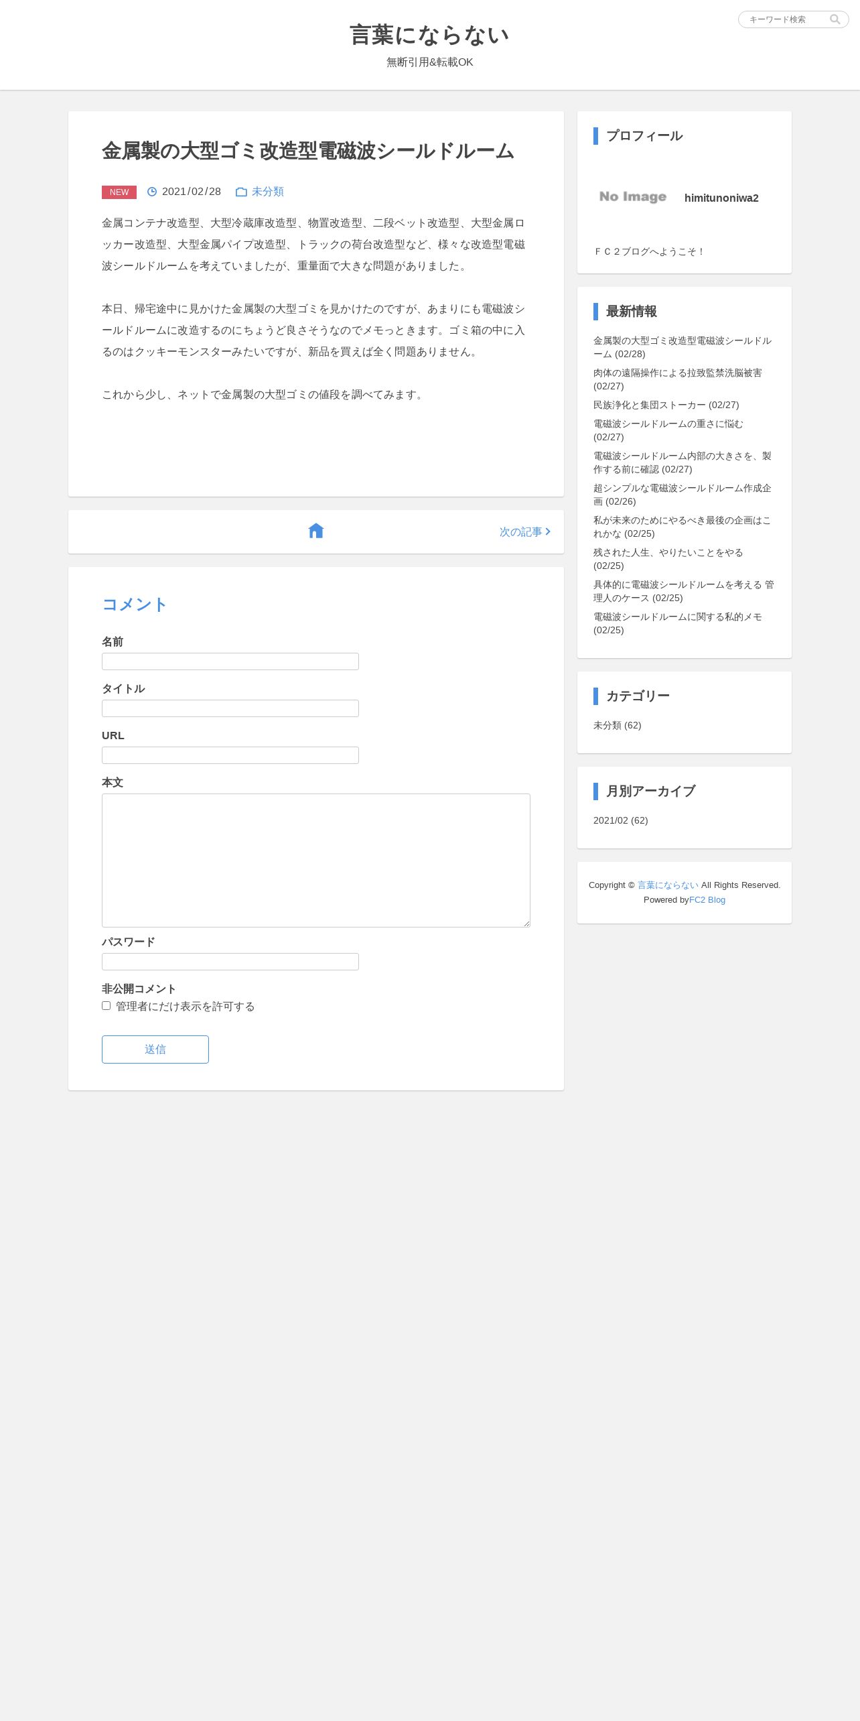Open recent post 金属製の大型ゴミ改造型電磁波シールドルーム (02/28)
This screenshot has height=1721, width=860.
pos(683,347)
